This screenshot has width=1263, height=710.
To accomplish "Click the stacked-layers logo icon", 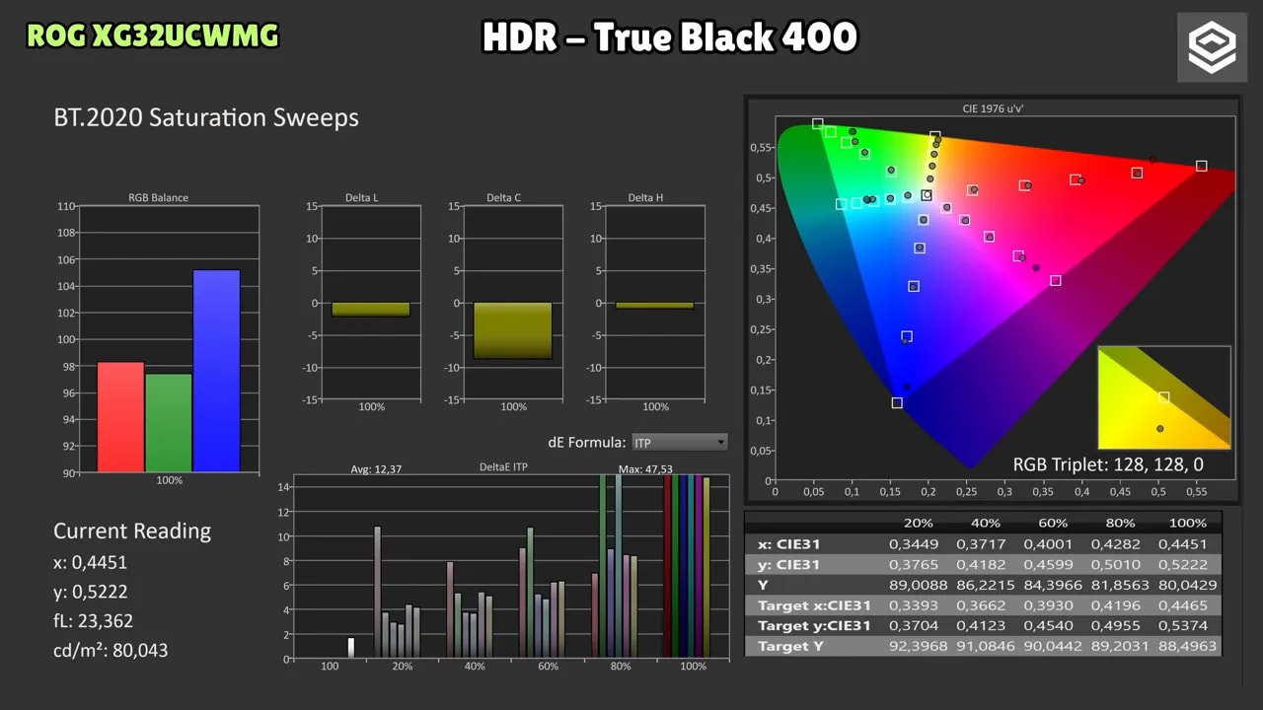I will [1212, 46].
